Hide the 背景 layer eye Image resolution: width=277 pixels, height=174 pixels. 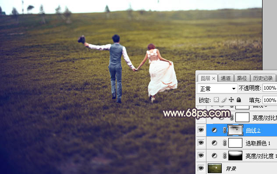pos(201,168)
